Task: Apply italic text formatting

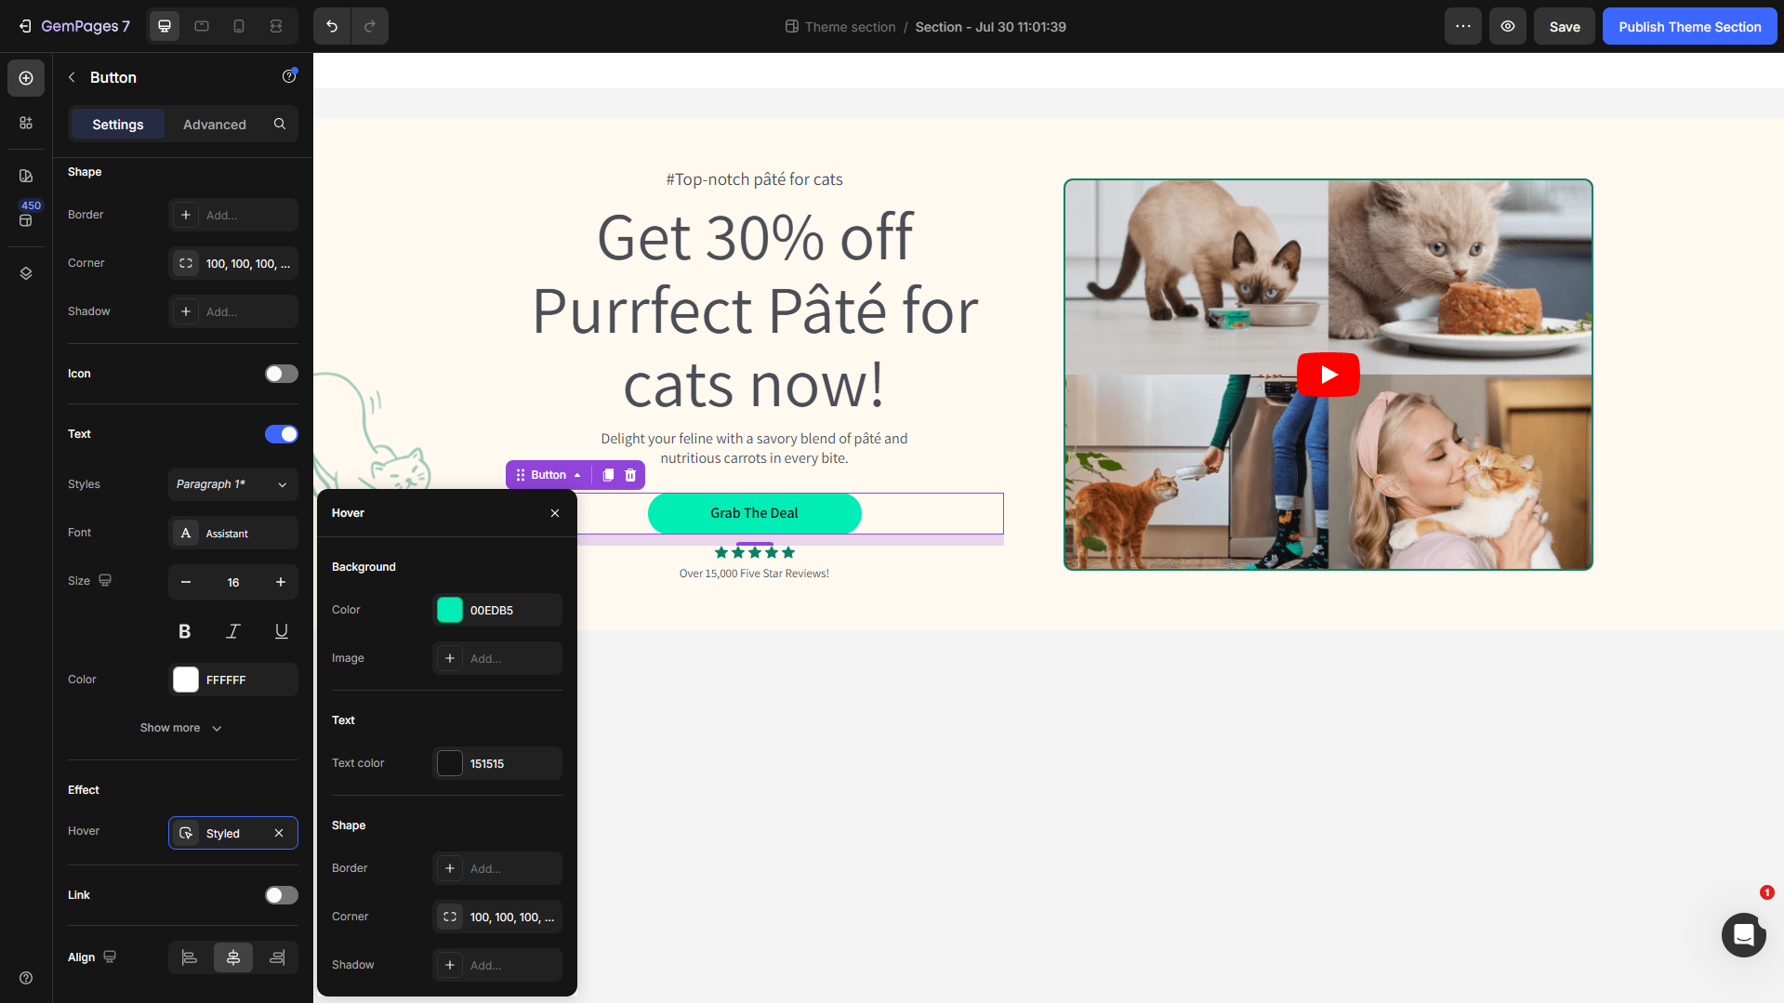Action: coord(233,631)
